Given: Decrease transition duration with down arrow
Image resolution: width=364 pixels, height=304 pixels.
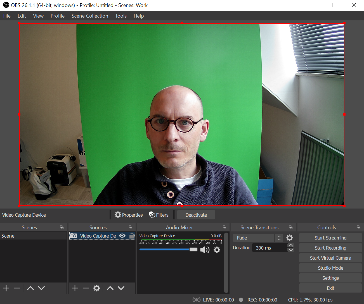Looking at the screenshot, I should coord(291,250).
